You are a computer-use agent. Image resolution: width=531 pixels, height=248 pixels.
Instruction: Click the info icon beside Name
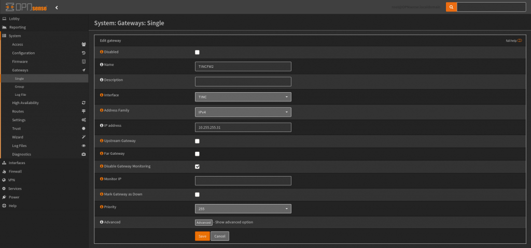[101, 65]
